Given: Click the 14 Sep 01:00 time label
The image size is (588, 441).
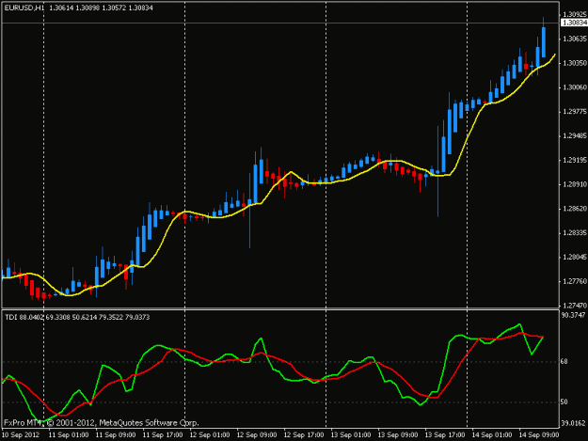Looking at the screenshot, I should pyautogui.click(x=492, y=435).
